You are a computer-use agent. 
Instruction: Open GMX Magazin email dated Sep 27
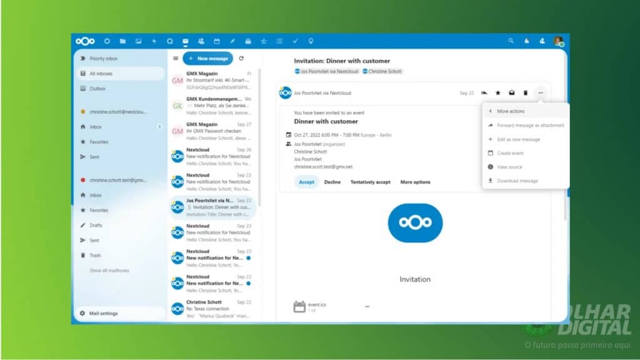pos(212,131)
